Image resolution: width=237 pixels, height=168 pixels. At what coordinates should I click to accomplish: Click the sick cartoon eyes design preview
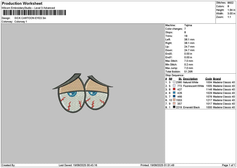83,93
